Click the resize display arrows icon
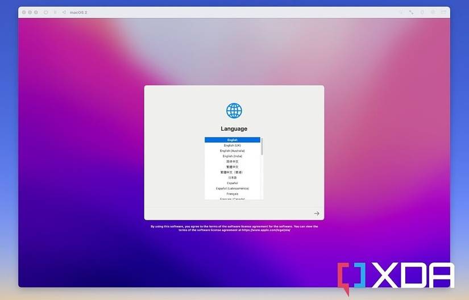 point(411,13)
